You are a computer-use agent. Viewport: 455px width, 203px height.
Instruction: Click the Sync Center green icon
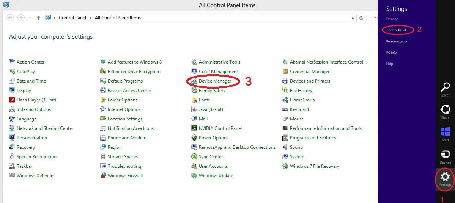point(194,157)
